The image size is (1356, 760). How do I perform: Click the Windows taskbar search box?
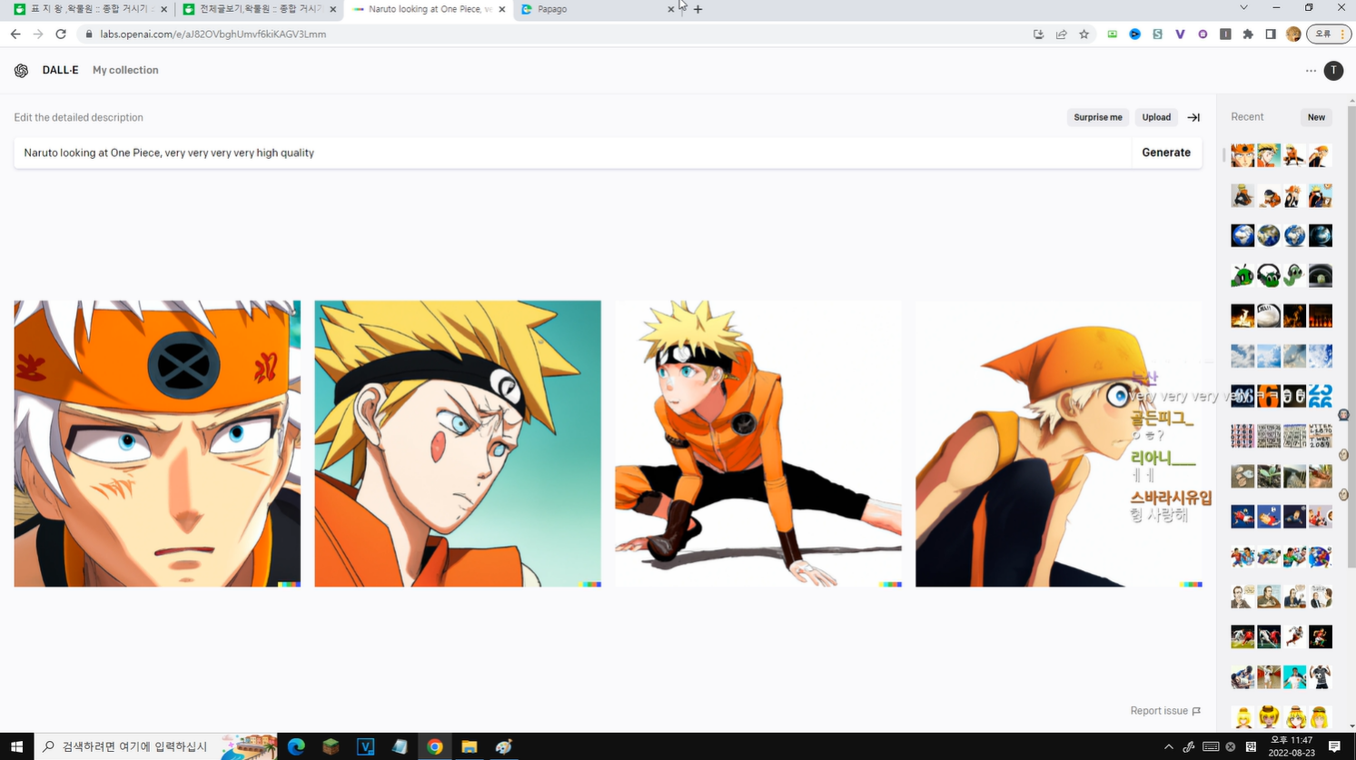(x=156, y=746)
